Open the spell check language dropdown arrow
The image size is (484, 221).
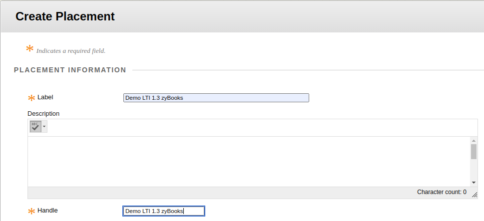tap(44, 126)
